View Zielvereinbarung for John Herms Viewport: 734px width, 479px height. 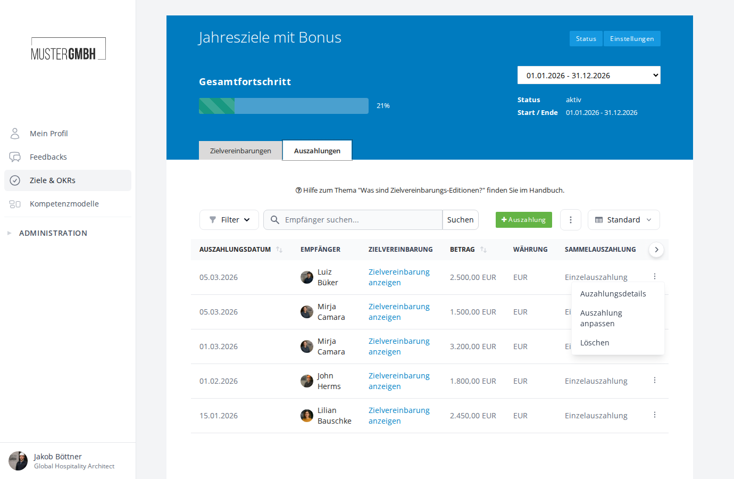(x=399, y=381)
